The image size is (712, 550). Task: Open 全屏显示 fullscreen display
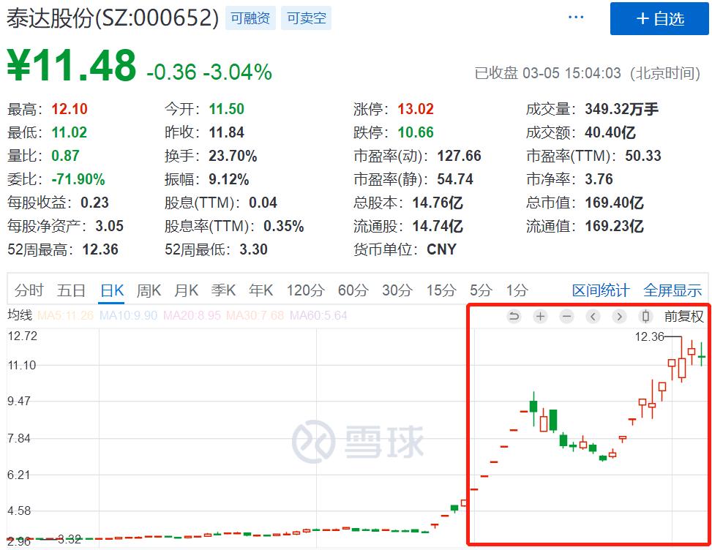tap(672, 290)
